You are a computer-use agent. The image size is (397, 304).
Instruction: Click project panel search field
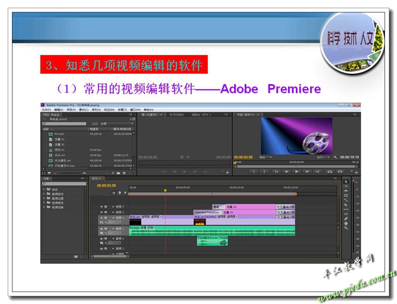[65, 124]
